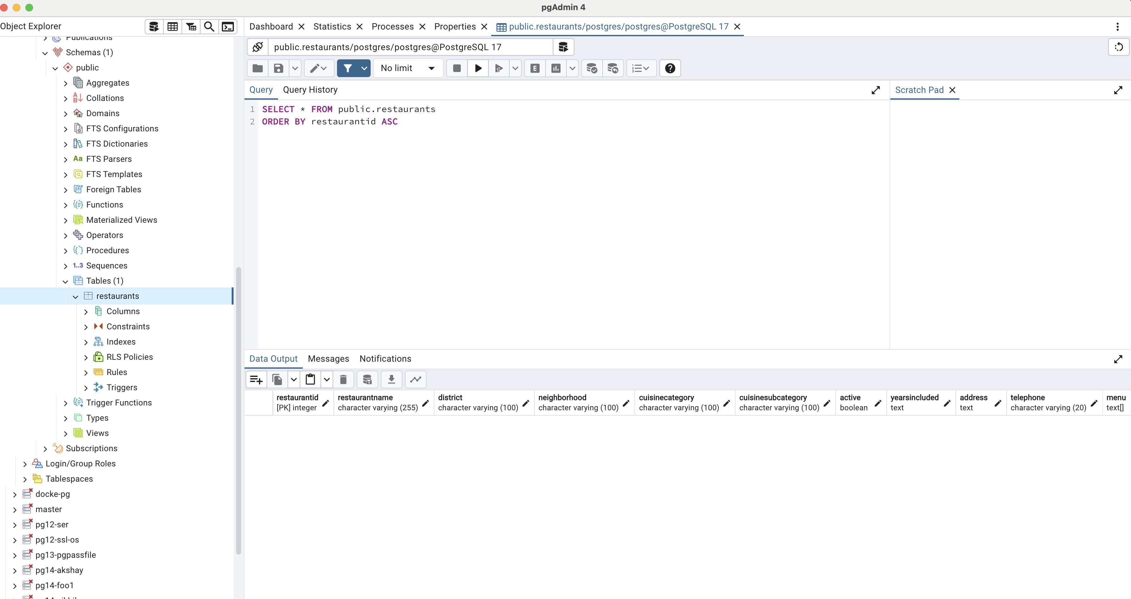Toggle connection status icon
Image resolution: width=1131 pixels, height=599 pixels.
pos(258,47)
